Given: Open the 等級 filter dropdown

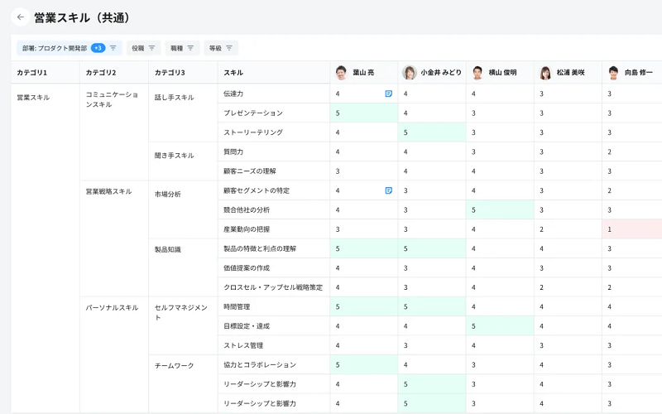Looking at the screenshot, I should pos(221,48).
